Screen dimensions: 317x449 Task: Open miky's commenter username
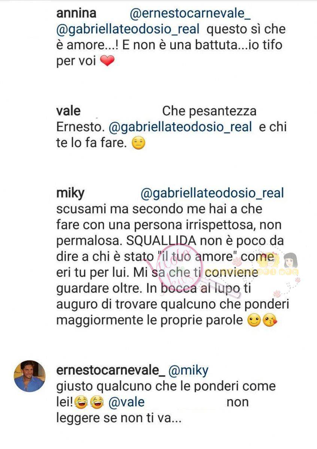70,193
